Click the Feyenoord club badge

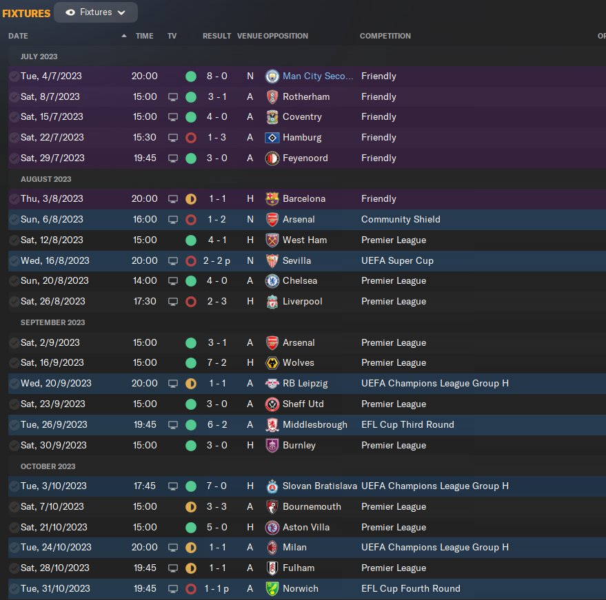(272, 158)
